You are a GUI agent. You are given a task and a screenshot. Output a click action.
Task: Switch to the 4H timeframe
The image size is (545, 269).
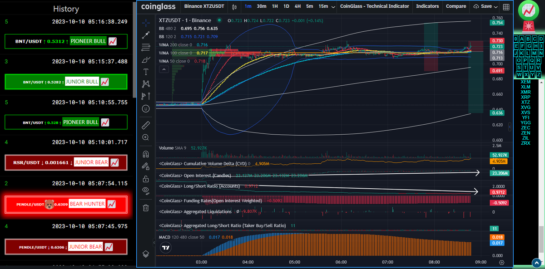click(x=297, y=6)
